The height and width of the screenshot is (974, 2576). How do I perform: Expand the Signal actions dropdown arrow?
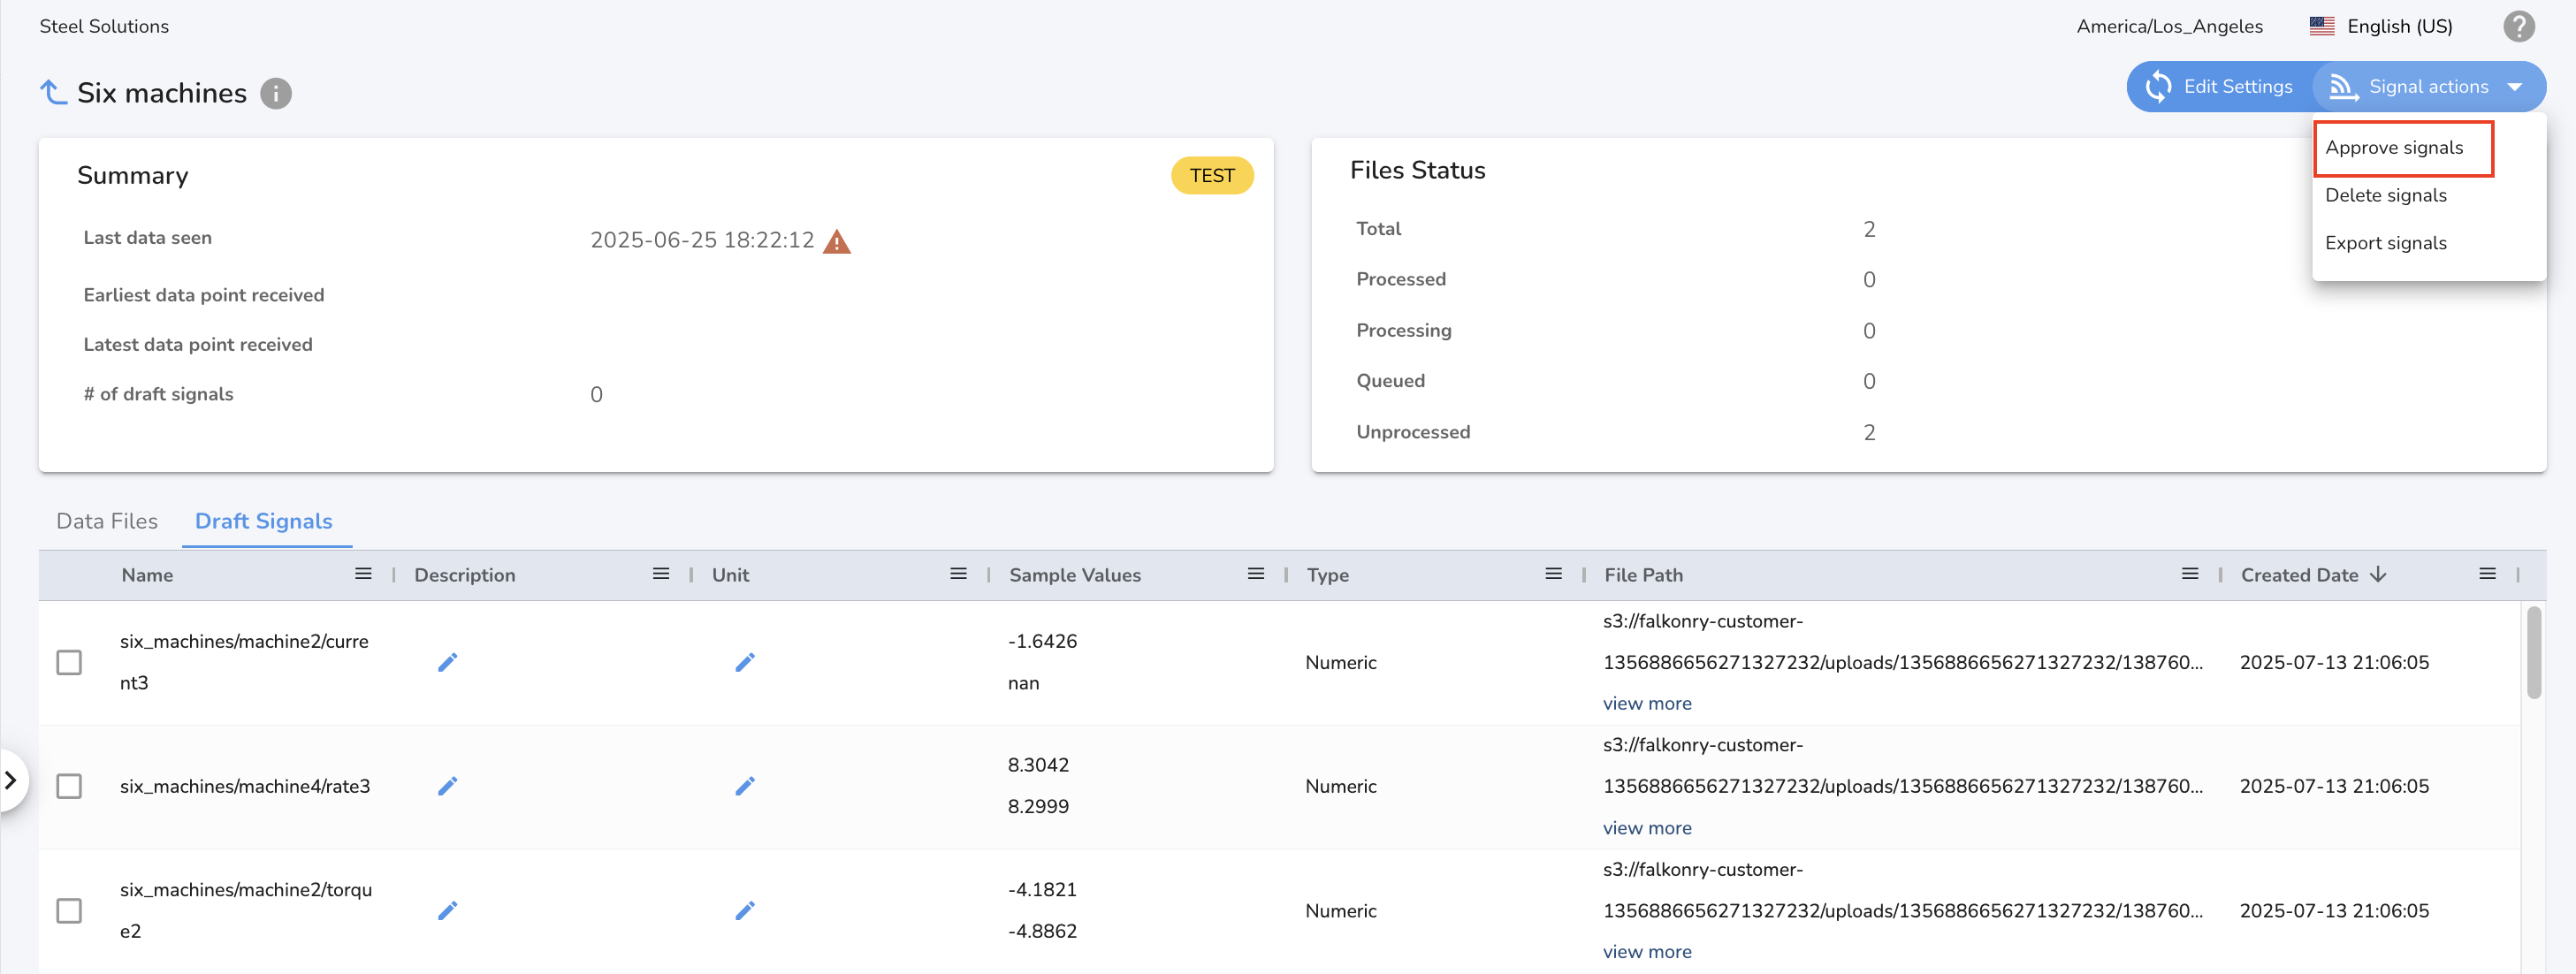(2514, 87)
